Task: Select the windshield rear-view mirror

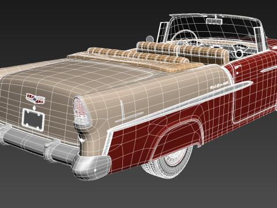Action: [x=214, y=21]
